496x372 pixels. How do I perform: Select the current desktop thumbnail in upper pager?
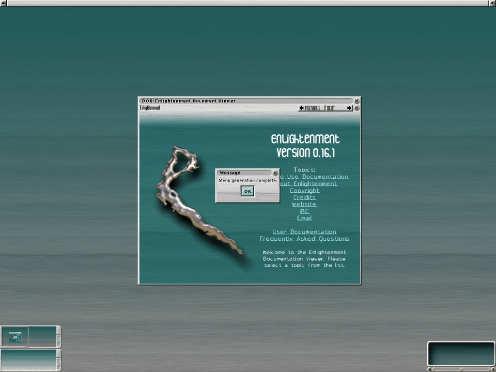[15, 337]
